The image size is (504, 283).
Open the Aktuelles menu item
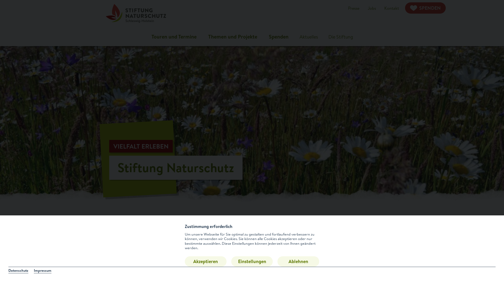(x=308, y=37)
